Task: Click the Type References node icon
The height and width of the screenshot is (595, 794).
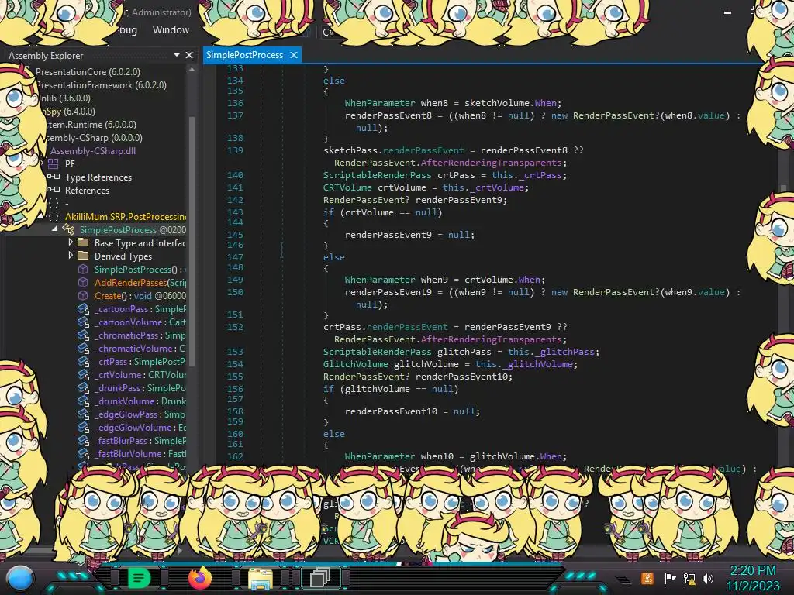Action: pos(54,177)
